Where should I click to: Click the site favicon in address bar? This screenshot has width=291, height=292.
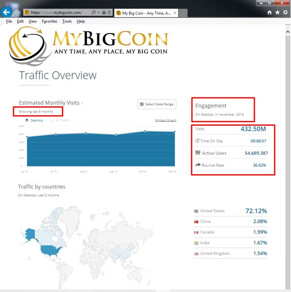pos(27,12)
